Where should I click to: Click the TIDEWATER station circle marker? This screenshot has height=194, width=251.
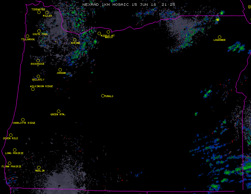39,12
